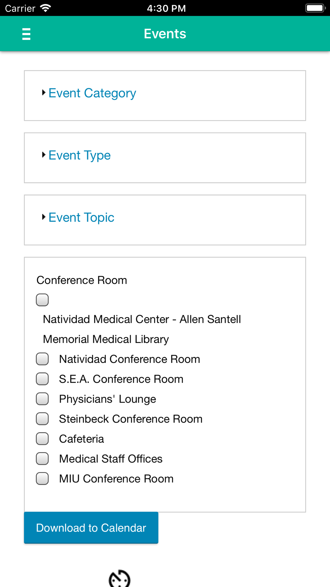The height and width of the screenshot is (587, 330).
Task: Tick the MIU Conference Room checkbox
Action: [42, 479]
